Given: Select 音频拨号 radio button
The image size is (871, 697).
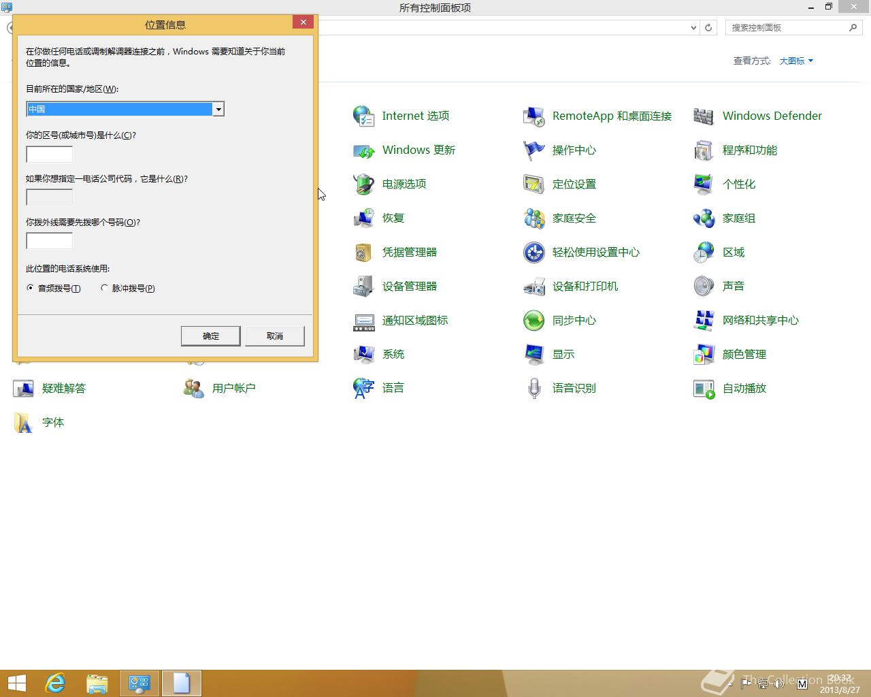Looking at the screenshot, I should click(30, 288).
